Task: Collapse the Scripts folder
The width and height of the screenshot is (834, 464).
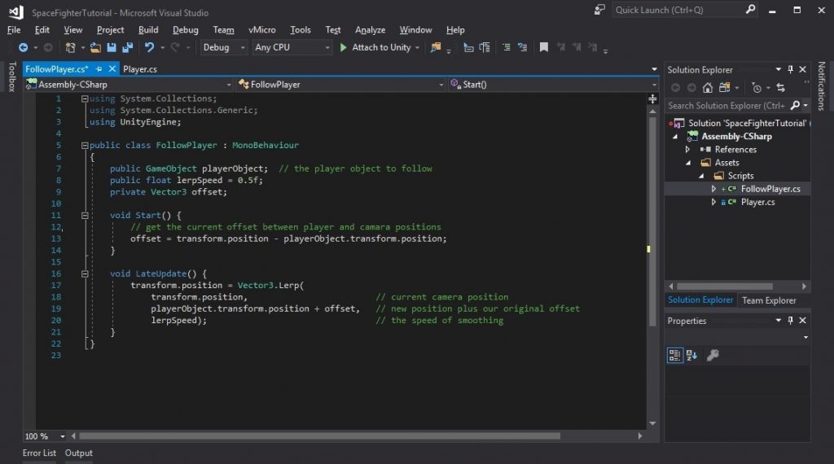Action: (701, 176)
